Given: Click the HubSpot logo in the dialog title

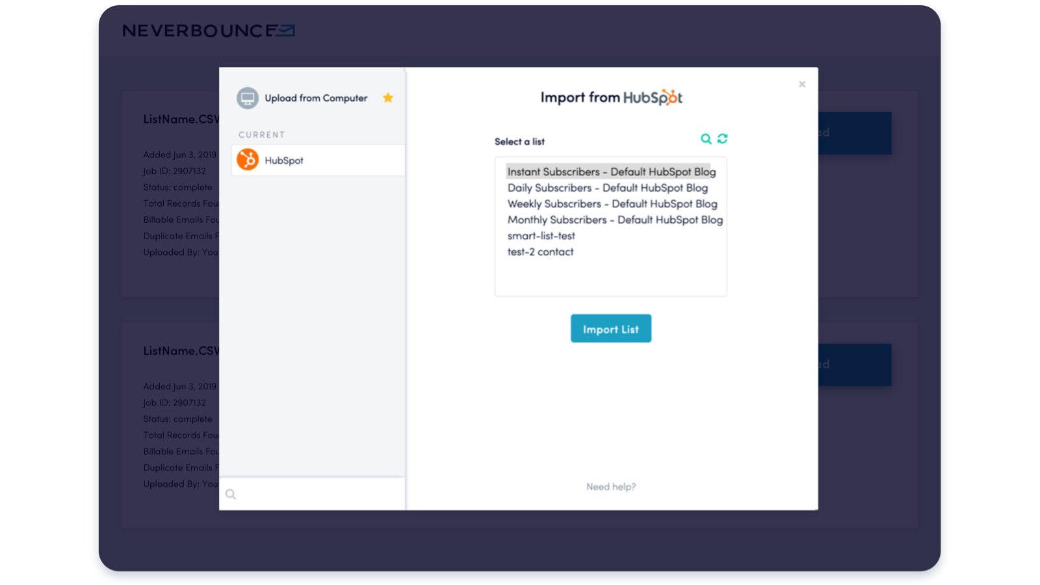Looking at the screenshot, I should pos(653,97).
